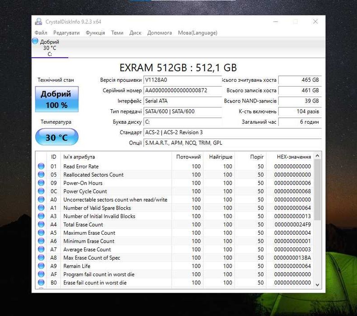Click the Найгірше column header

pyautogui.click(x=219, y=157)
